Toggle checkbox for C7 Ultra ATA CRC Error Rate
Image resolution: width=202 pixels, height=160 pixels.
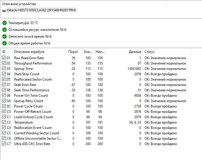tap(4, 144)
